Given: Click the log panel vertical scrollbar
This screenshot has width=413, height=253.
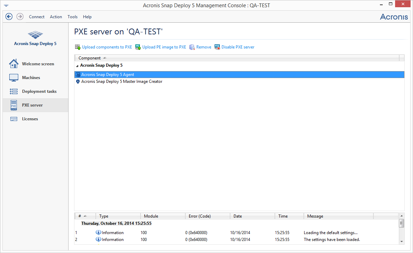Looking at the screenshot, I should coord(402,224).
